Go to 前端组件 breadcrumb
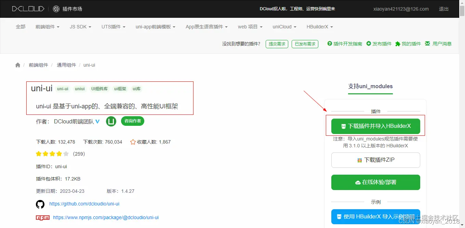The height and width of the screenshot is (228, 465). click(38, 65)
